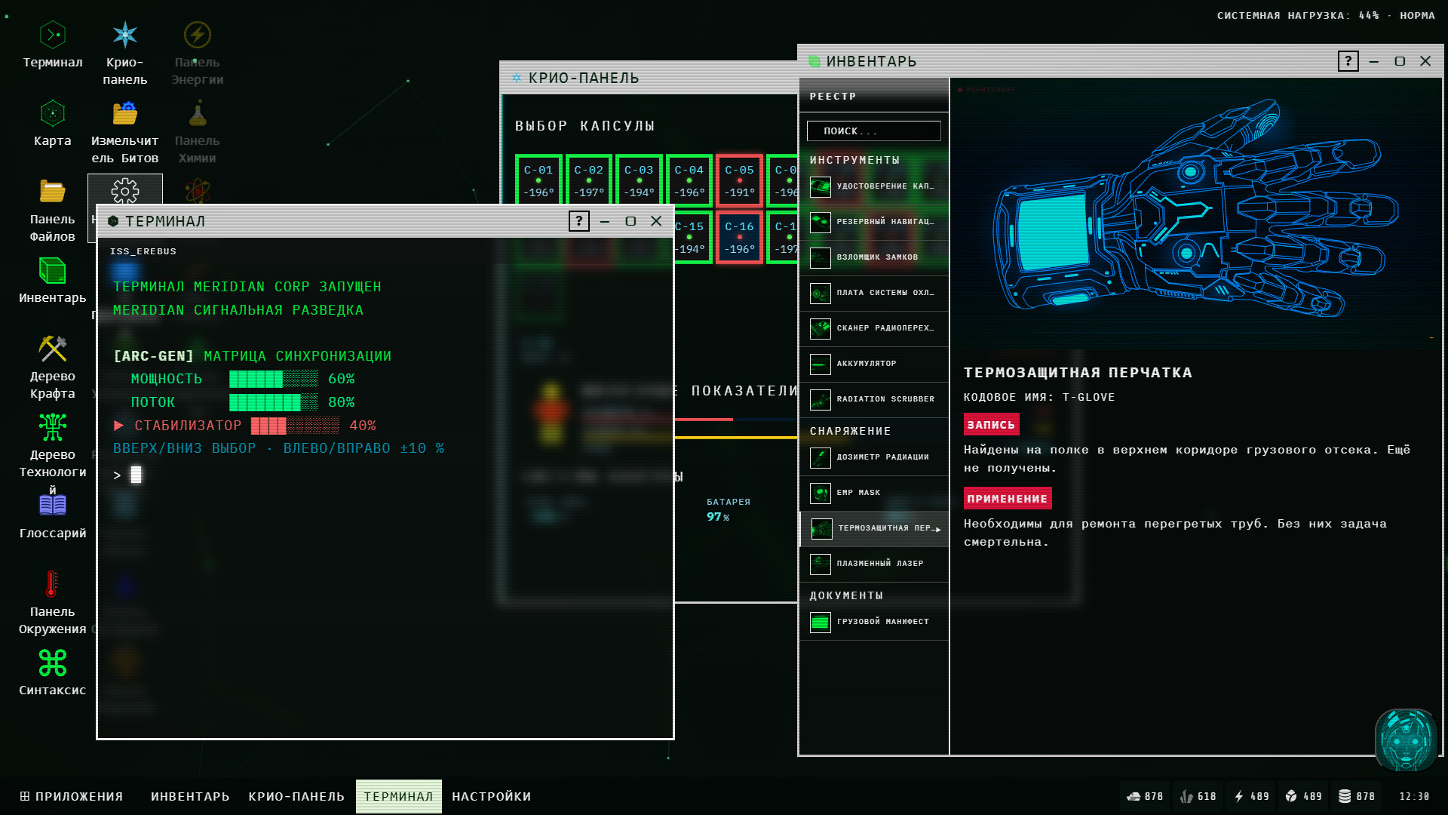Select cryo capsule C-05
This screenshot has height=815, width=1448.
pos(739,181)
